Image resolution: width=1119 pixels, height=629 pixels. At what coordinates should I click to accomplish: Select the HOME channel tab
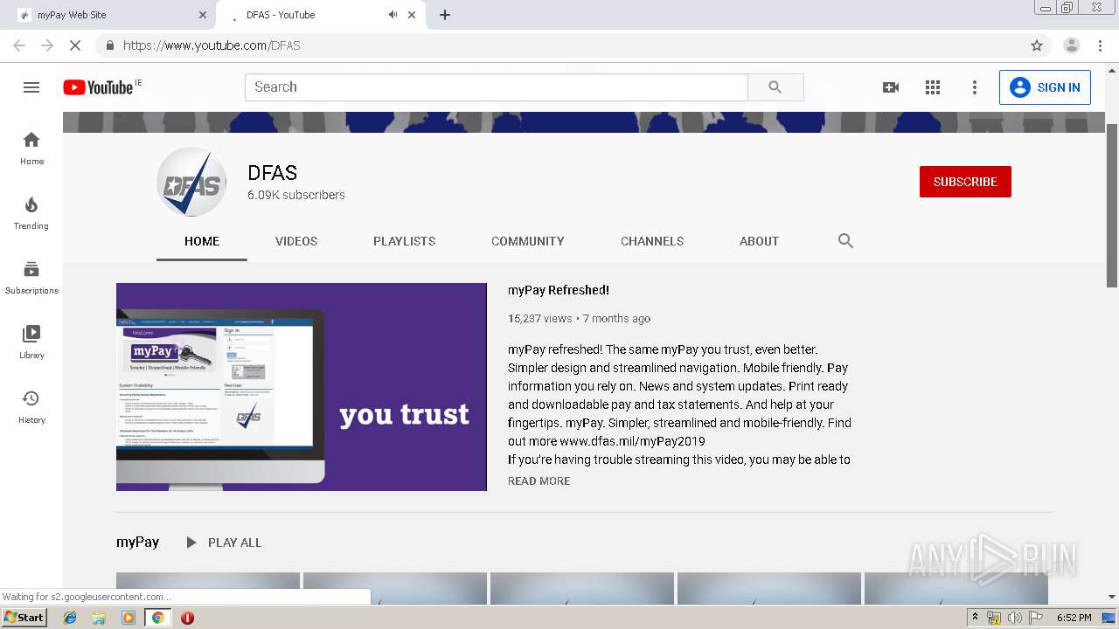click(202, 241)
